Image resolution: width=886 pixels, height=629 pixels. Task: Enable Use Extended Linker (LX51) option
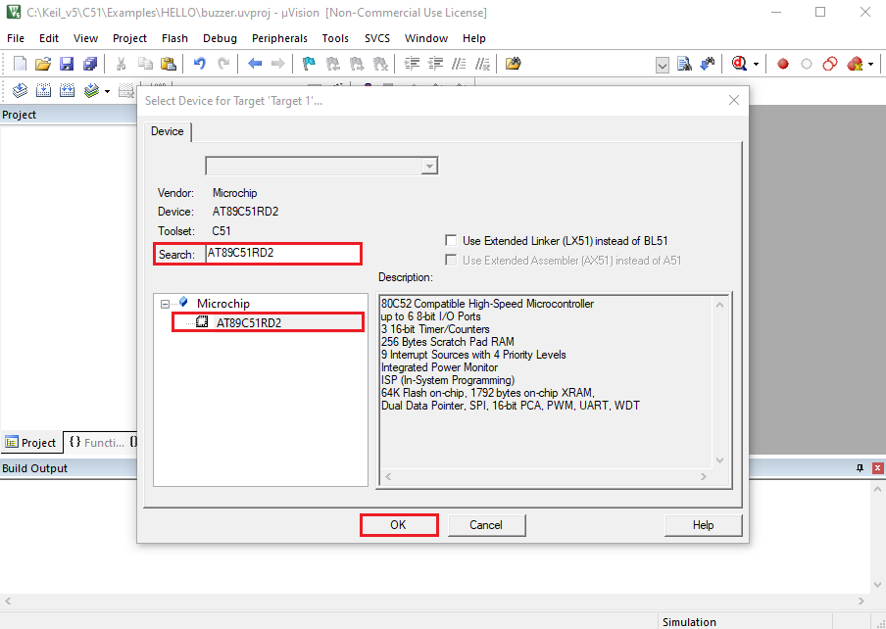(451, 240)
